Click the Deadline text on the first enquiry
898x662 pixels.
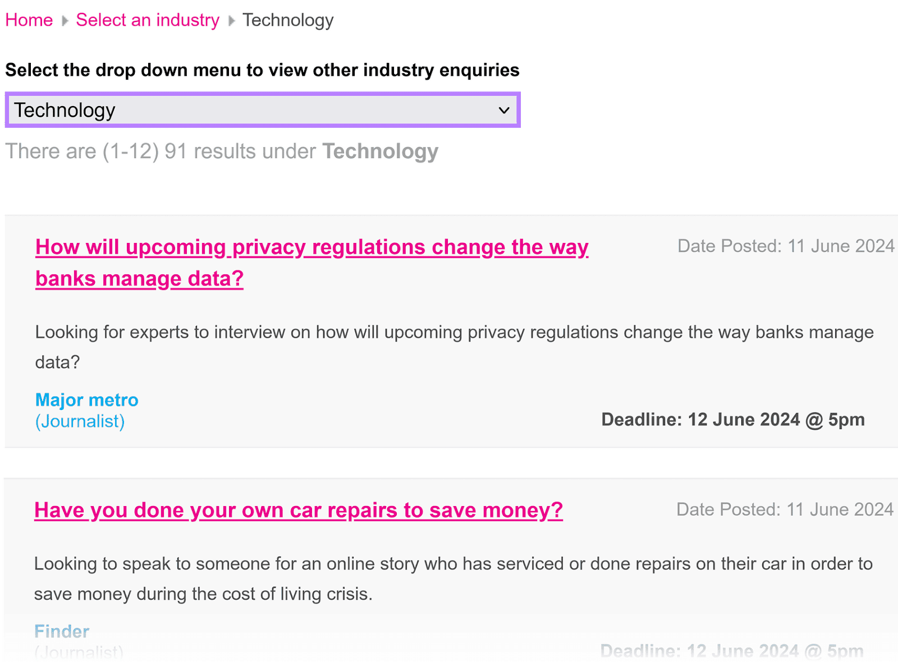[732, 420]
